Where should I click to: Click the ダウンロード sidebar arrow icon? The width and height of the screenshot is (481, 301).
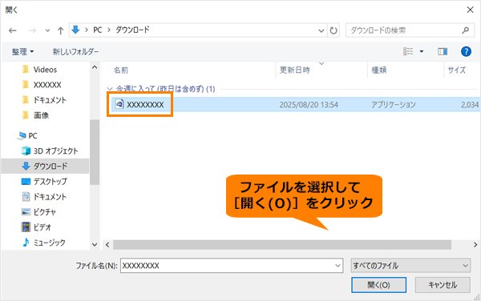point(26,166)
